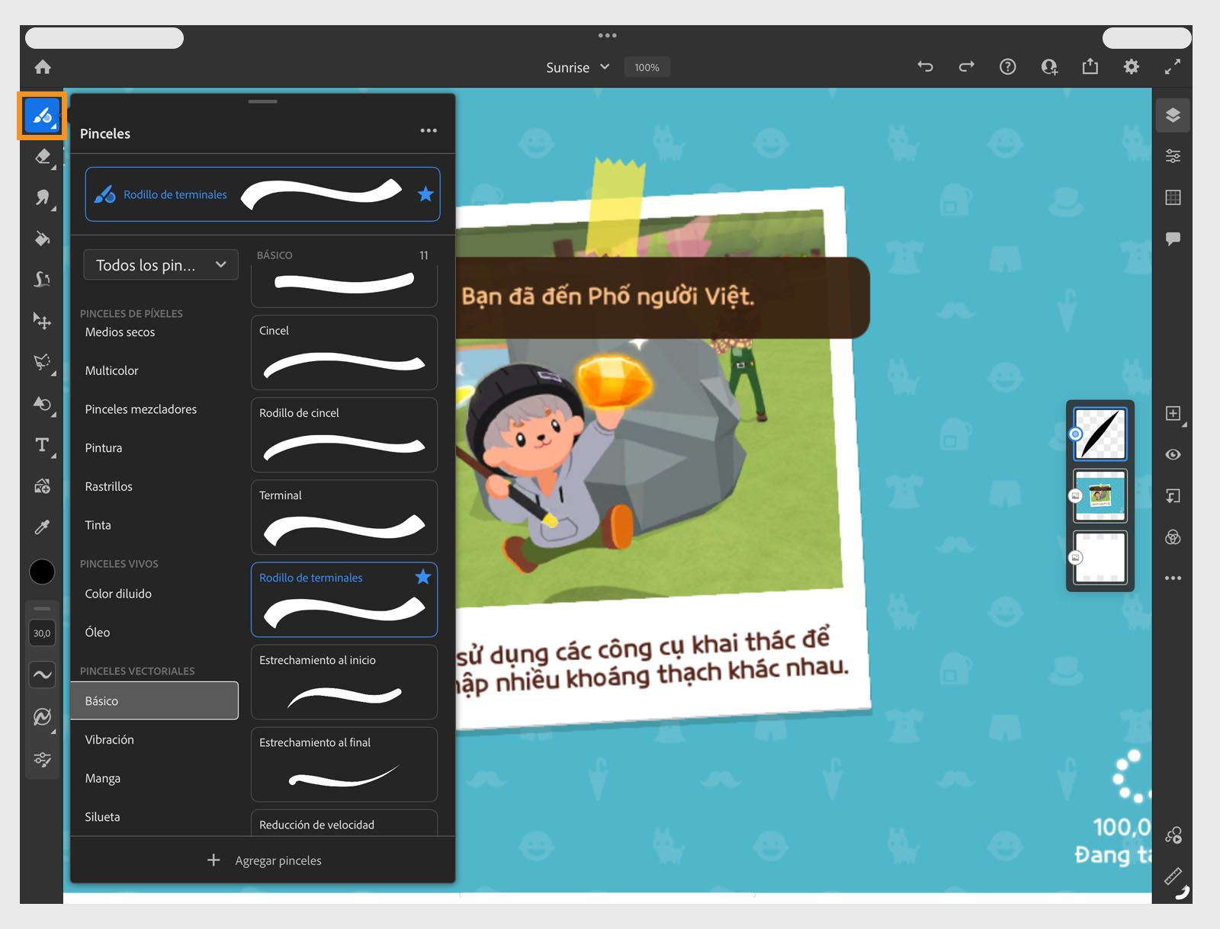The width and height of the screenshot is (1220, 929).
Task: Choose Estrechamiento al inicio brush
Action: [x=344, y=682]
